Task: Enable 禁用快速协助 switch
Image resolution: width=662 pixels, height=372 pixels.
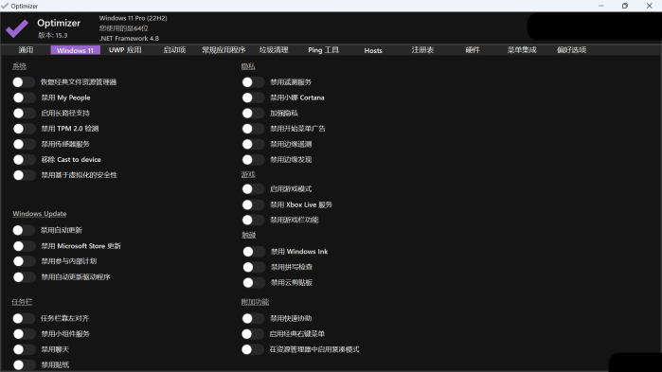Action: coord(253,318)
